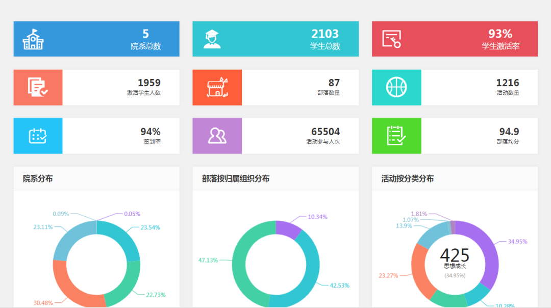Click the 活动按分类分布 panel title

[408, 178]
